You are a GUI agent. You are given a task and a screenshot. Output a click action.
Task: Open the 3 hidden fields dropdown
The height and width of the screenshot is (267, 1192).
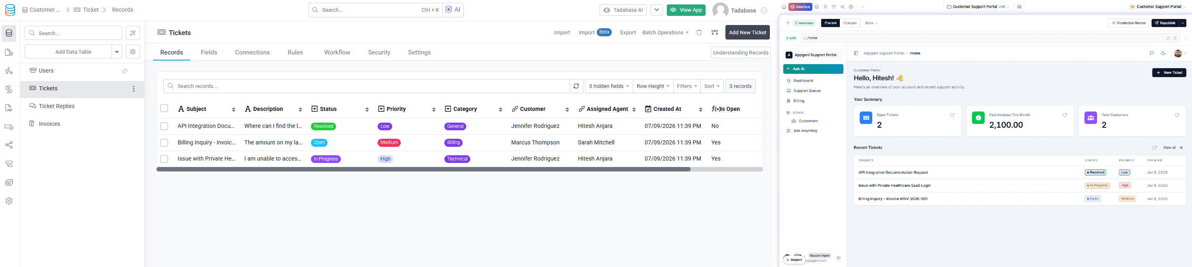609,86
